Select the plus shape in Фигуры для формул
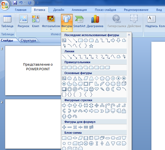This screenshot has height=150, width=165. 64,127
